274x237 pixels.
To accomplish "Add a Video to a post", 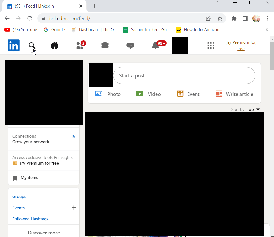I will click(x=148, y=94).
